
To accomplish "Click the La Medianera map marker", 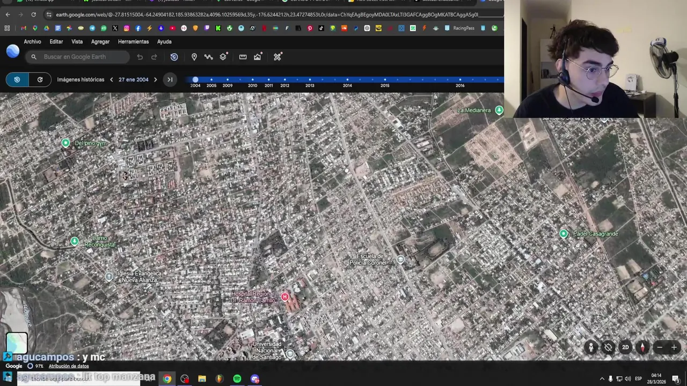I will click(499, 110).
